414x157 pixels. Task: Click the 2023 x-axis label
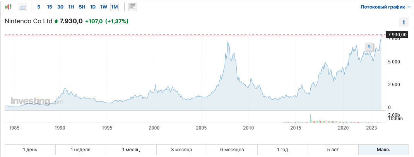coord(372,128)
